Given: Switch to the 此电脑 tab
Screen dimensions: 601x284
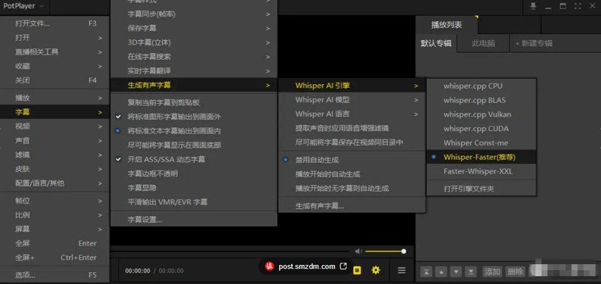Looking at the screenshot, I should pyautogui.click(x=483, y=43).
